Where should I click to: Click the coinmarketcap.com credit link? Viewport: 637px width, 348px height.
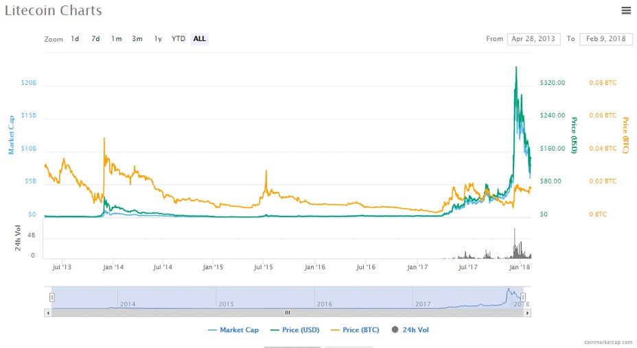tap(609, 343)
